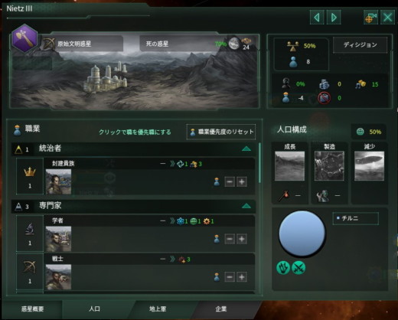Screen dimensions: 398x320
Task: Increase 封建貴族 job priority with plus
Action: pyautogui.click(x=242, y=182)
